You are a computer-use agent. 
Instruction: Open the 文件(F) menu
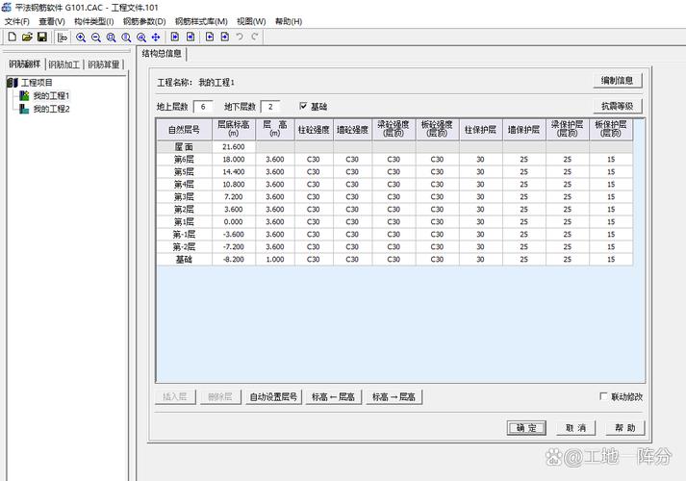(17, 21)
